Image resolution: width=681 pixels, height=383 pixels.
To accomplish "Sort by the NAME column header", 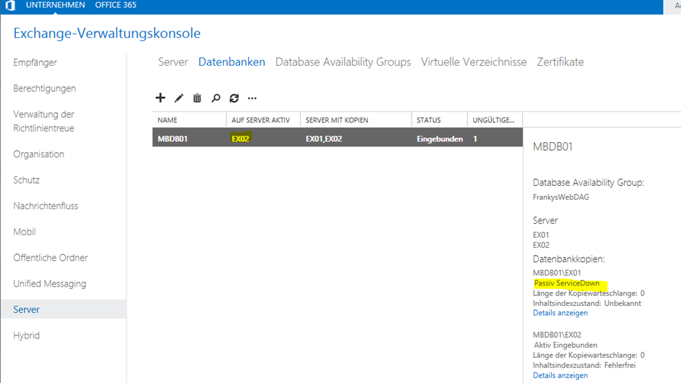I will (168, 120).
